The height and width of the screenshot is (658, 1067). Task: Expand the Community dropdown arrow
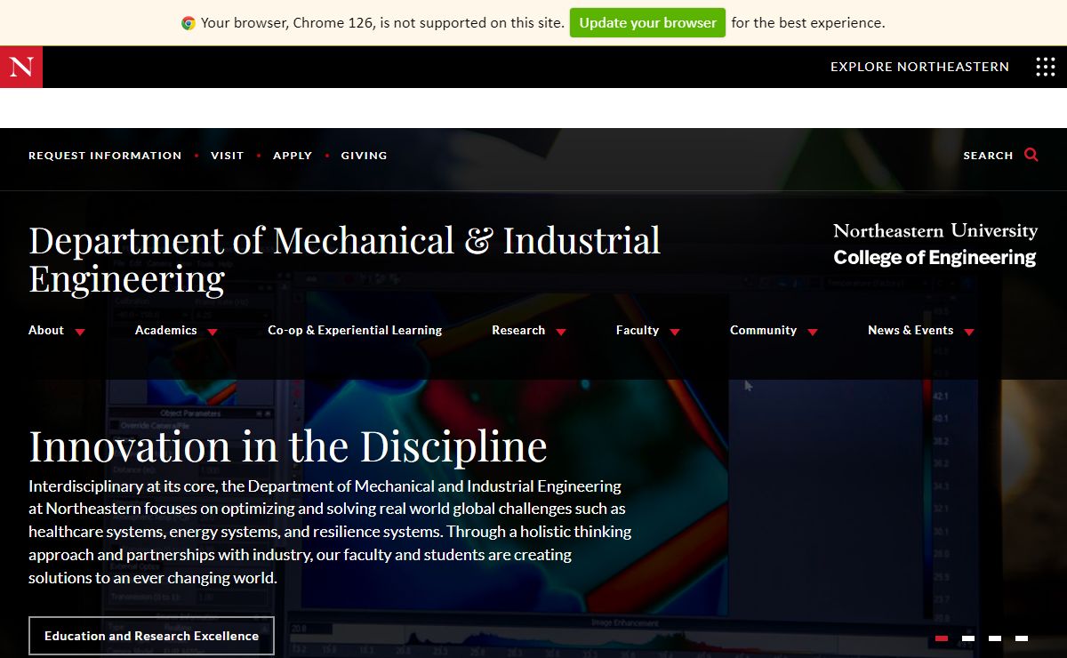[813, 332]
